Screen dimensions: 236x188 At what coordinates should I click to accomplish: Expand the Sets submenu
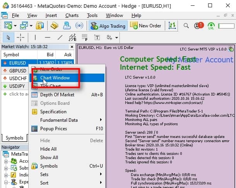coord(67,175)
